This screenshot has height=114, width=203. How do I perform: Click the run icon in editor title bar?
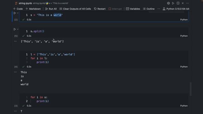(x=173, y=3)
